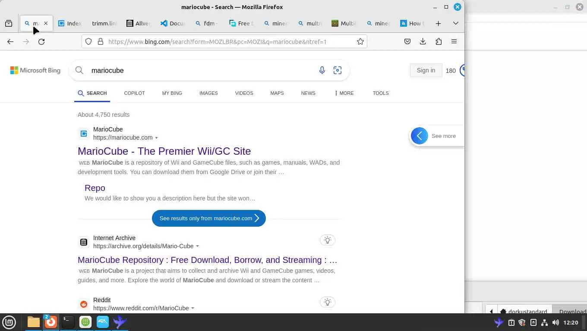587x331 pixels.
Task: Click lightbulb insight for Internet Archive result
Action: tap(328, 240)
